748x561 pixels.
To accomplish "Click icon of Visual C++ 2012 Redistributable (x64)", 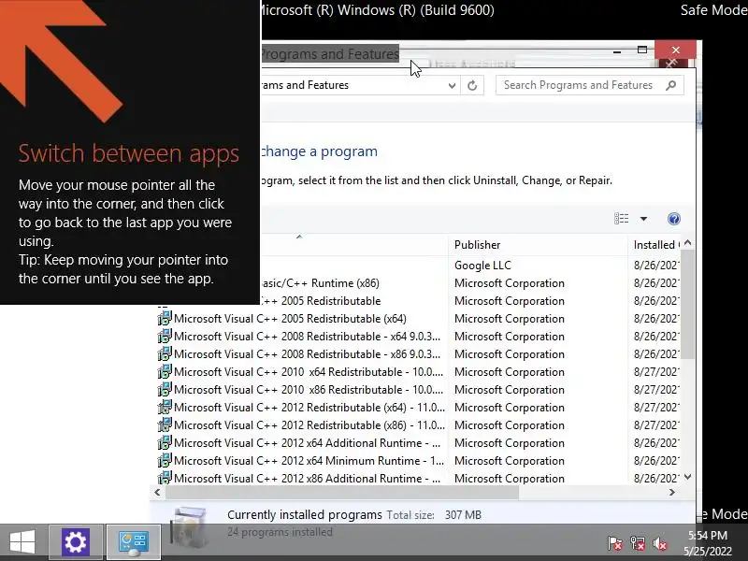I will (x=165, y=407).
